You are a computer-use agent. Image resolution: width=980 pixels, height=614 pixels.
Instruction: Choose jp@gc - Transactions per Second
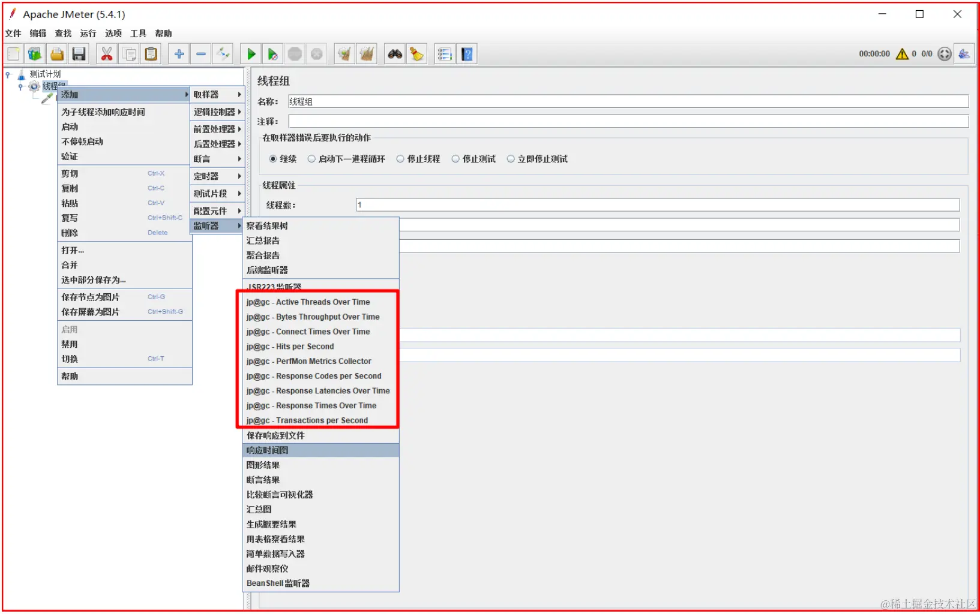click(320, 420)
